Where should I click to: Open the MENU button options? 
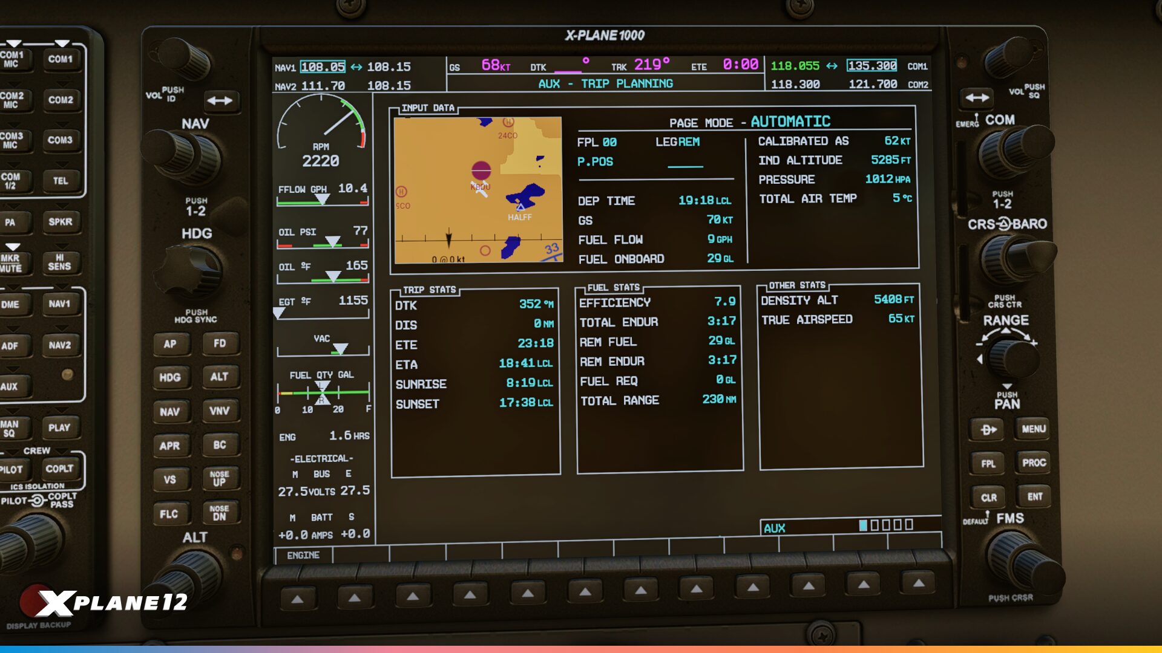(1033, 429)
